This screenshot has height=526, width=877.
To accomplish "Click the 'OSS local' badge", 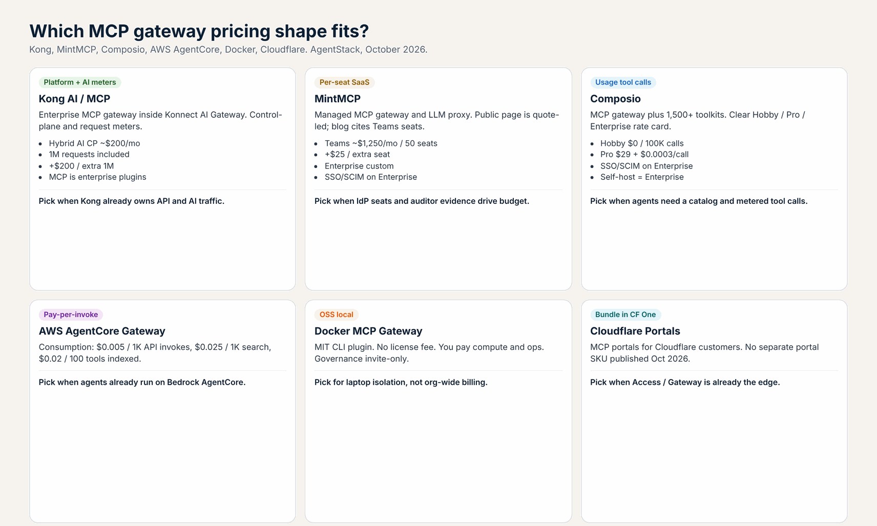I will (x=336, y=314).
